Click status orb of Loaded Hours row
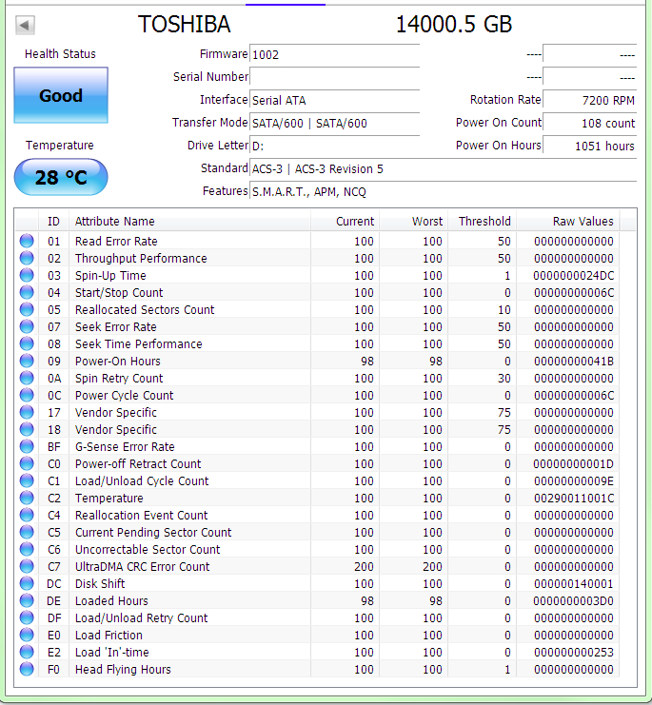 click(27, 600)
